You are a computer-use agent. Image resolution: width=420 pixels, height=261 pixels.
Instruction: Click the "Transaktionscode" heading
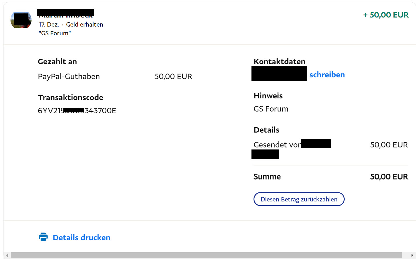pos(70,98)
